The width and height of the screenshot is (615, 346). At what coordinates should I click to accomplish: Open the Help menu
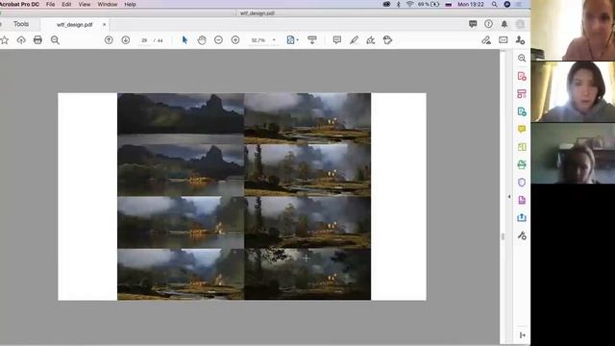point(131,4)
